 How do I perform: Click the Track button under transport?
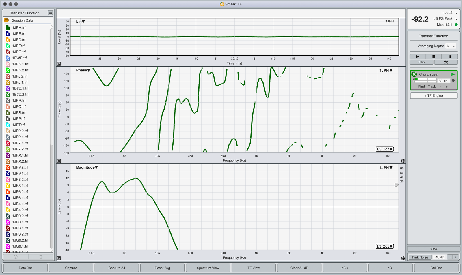point(422,62)
